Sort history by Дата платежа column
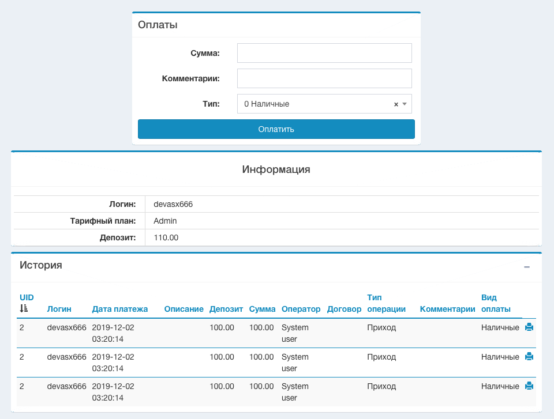The width and height of the screenshot is (554, 419). [119, 309]
